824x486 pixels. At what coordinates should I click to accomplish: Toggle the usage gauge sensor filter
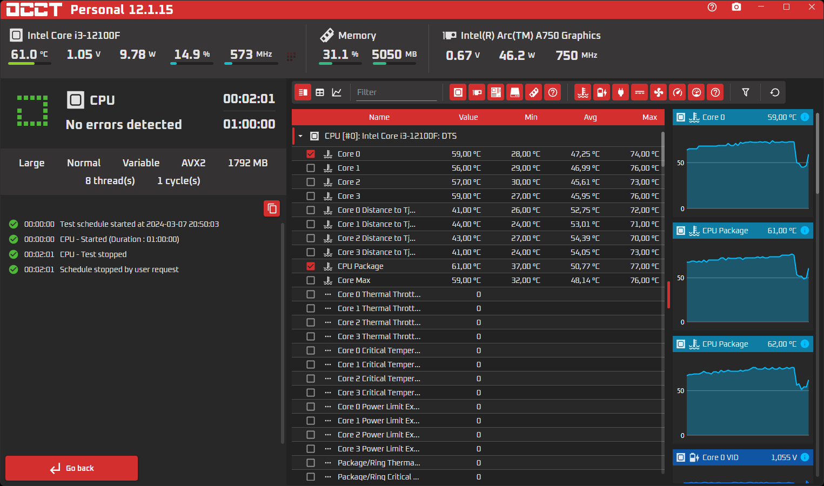[x=696, y=92]
